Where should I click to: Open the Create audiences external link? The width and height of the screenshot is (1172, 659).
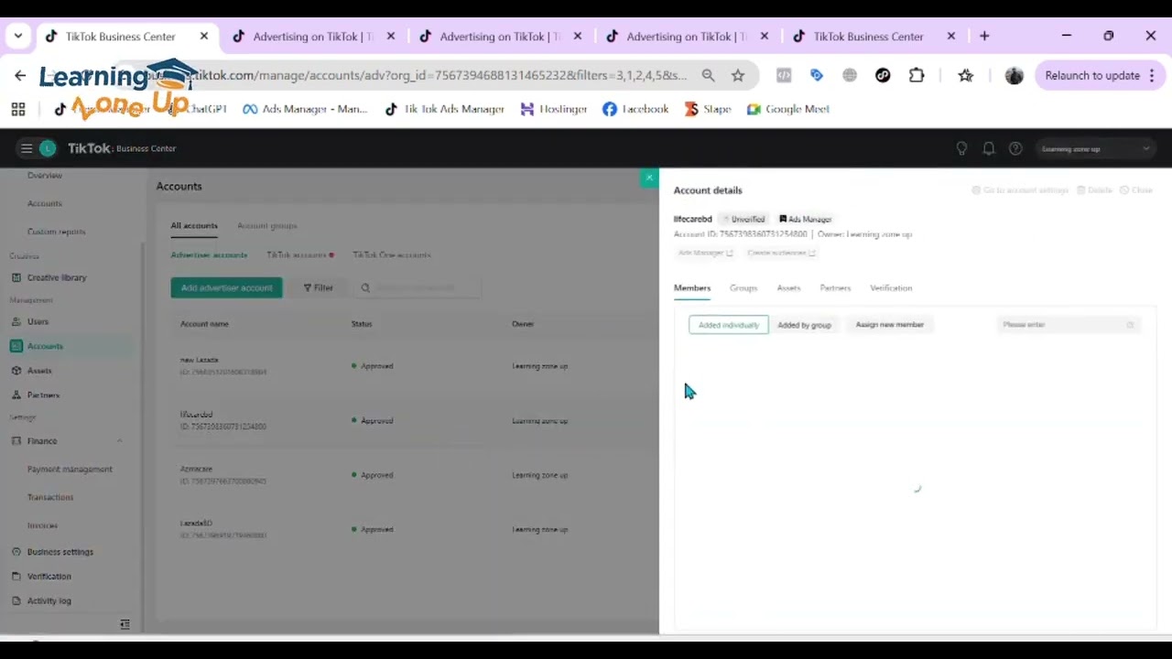tap(781, 254)
